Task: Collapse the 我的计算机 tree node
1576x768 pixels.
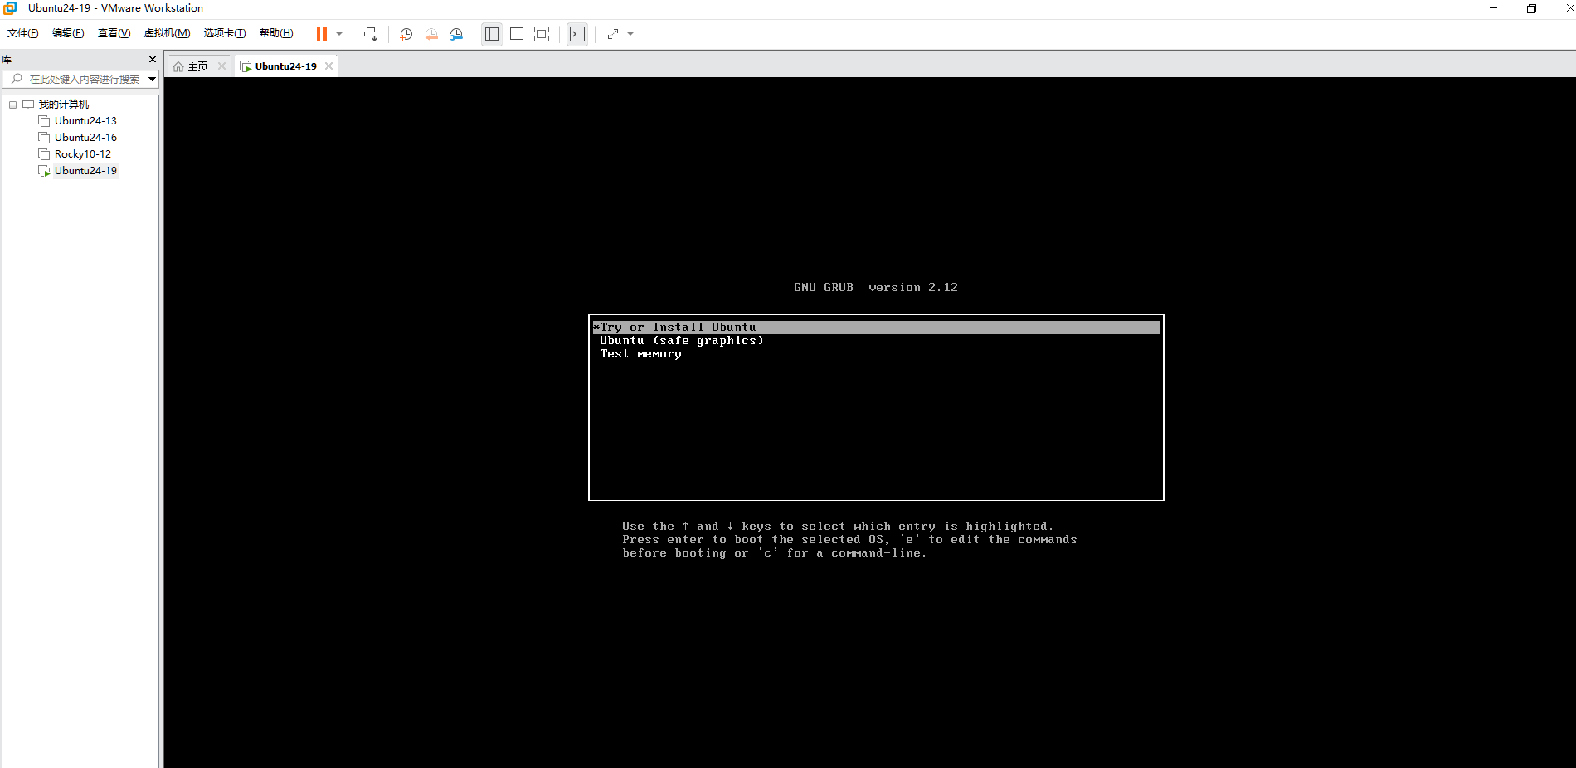Action: click(12, 105)
